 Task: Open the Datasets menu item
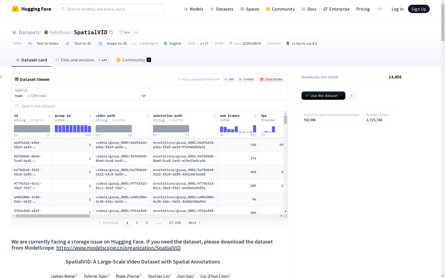pyautogui.click(x=222, y=9)
